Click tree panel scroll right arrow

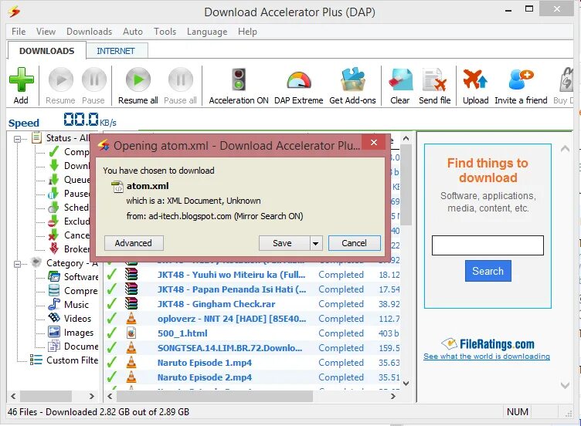(x=92, y=397)
